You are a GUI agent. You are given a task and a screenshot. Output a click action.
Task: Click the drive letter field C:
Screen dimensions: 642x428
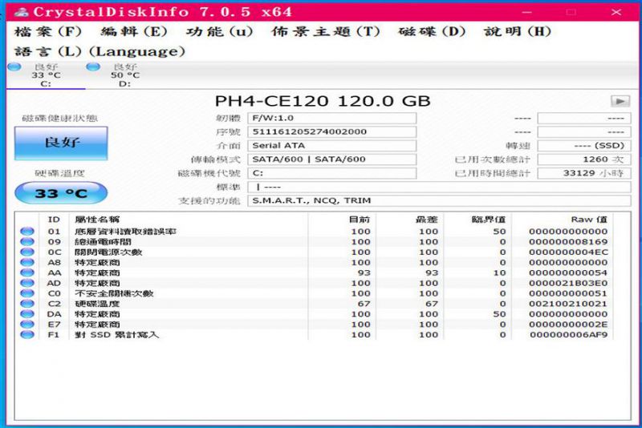click(x=332, y=173)
